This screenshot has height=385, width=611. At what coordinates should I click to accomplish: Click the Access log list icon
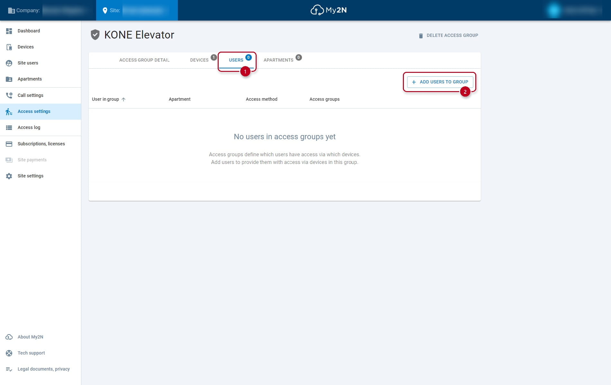[9, 128]
